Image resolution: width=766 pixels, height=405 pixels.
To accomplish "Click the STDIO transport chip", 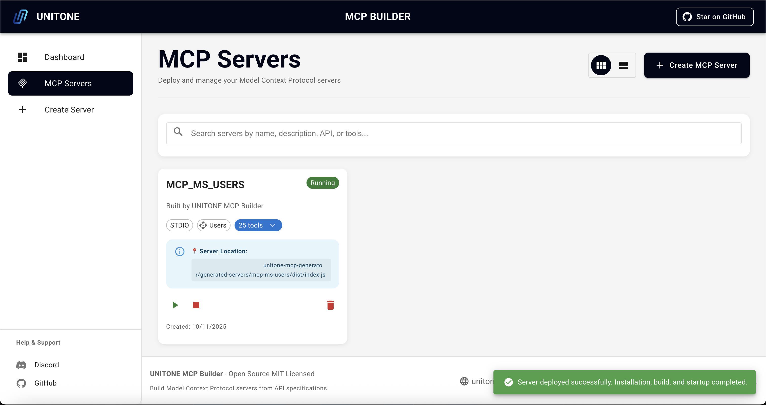I will (179, 225).
